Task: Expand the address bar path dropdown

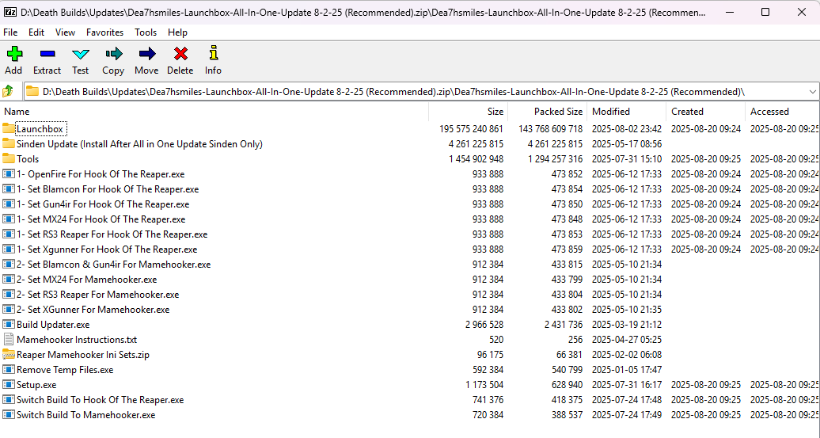Action: pos(812,92)
